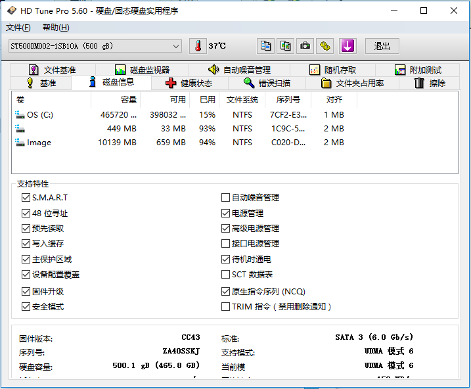Open the 帮助(H) menu
Screen dimensions: 471x389
pyautogui.click(x=56, y=28)
